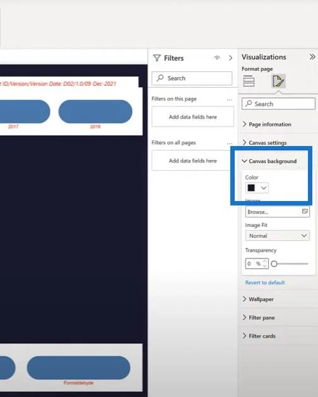Click the Color label in Canvas background
This screenshot has width=318, height=397.
[x=252, y=177]
